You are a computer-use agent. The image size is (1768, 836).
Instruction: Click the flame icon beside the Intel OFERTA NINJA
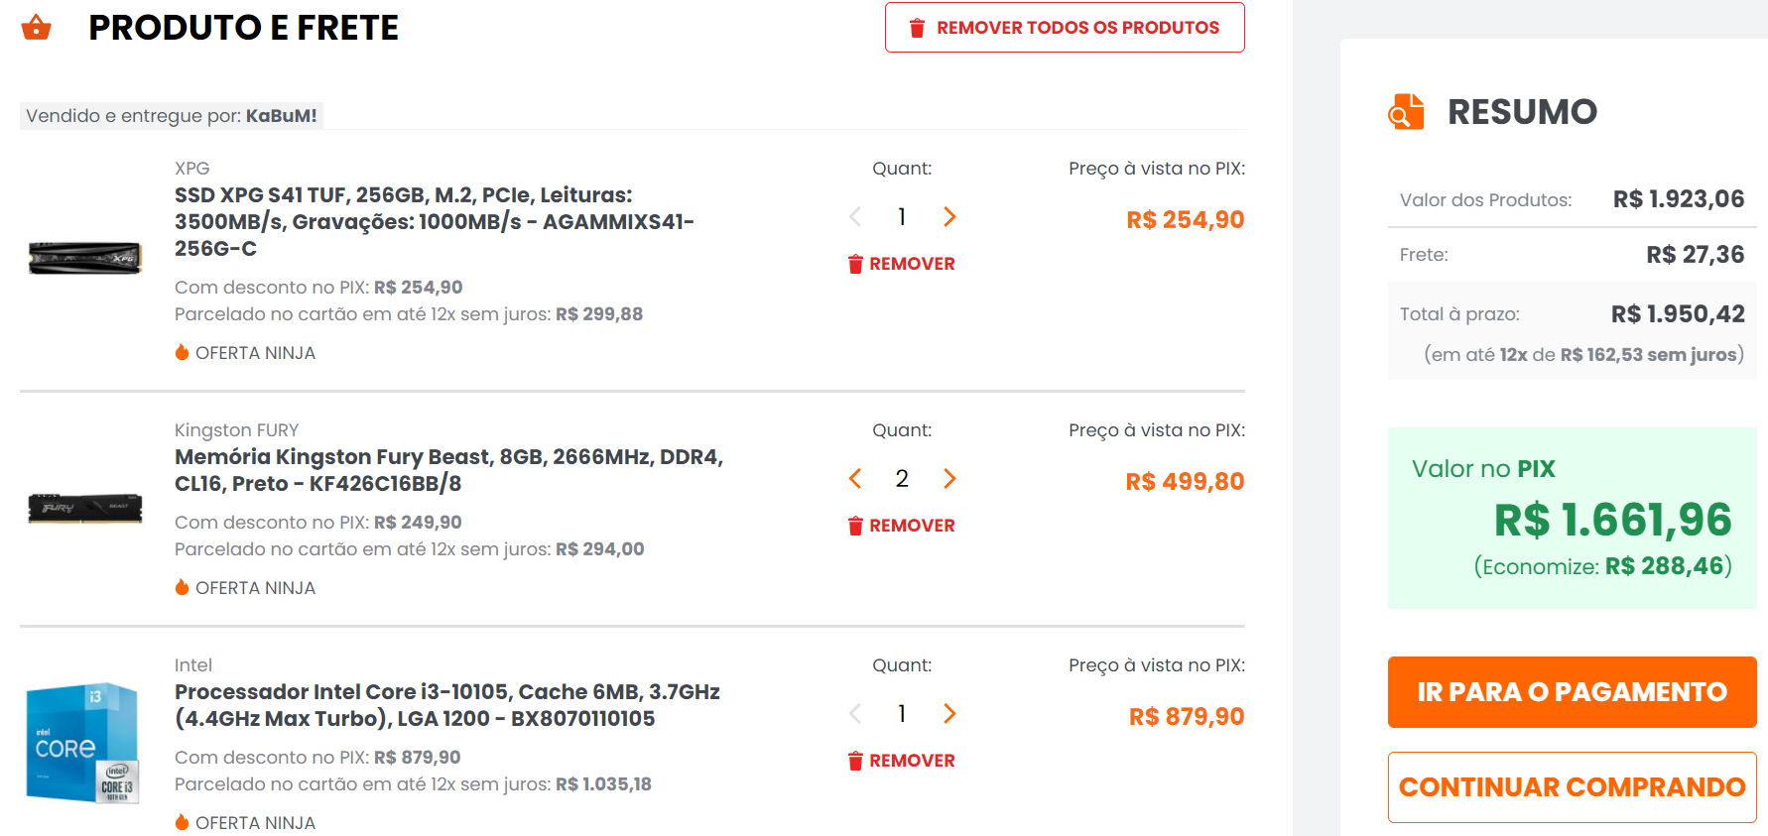[182, 822]
